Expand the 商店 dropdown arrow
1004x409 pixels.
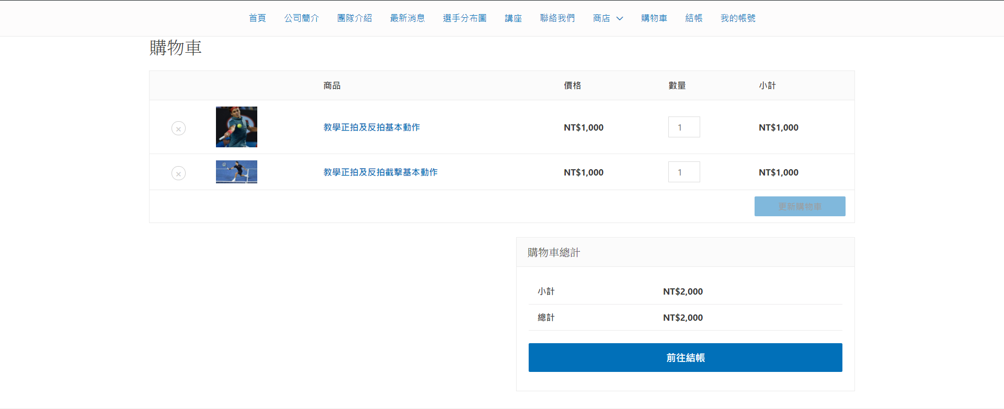[x=620, y=18]
